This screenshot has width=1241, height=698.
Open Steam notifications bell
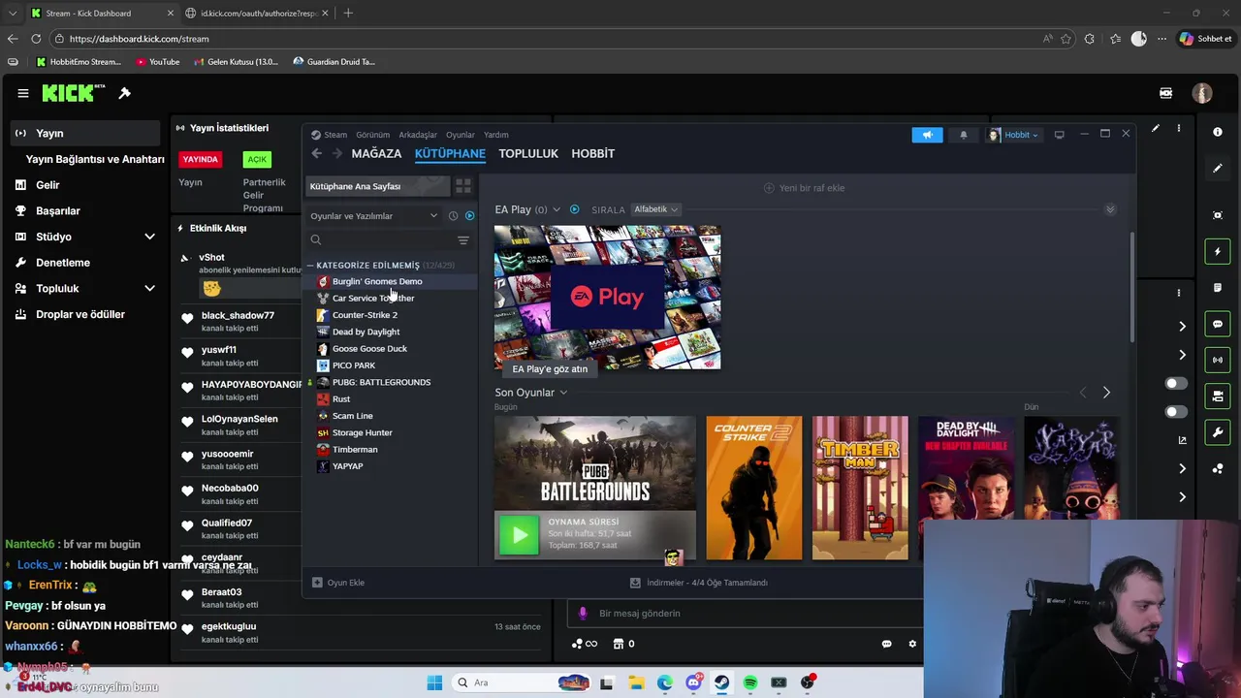963,135
